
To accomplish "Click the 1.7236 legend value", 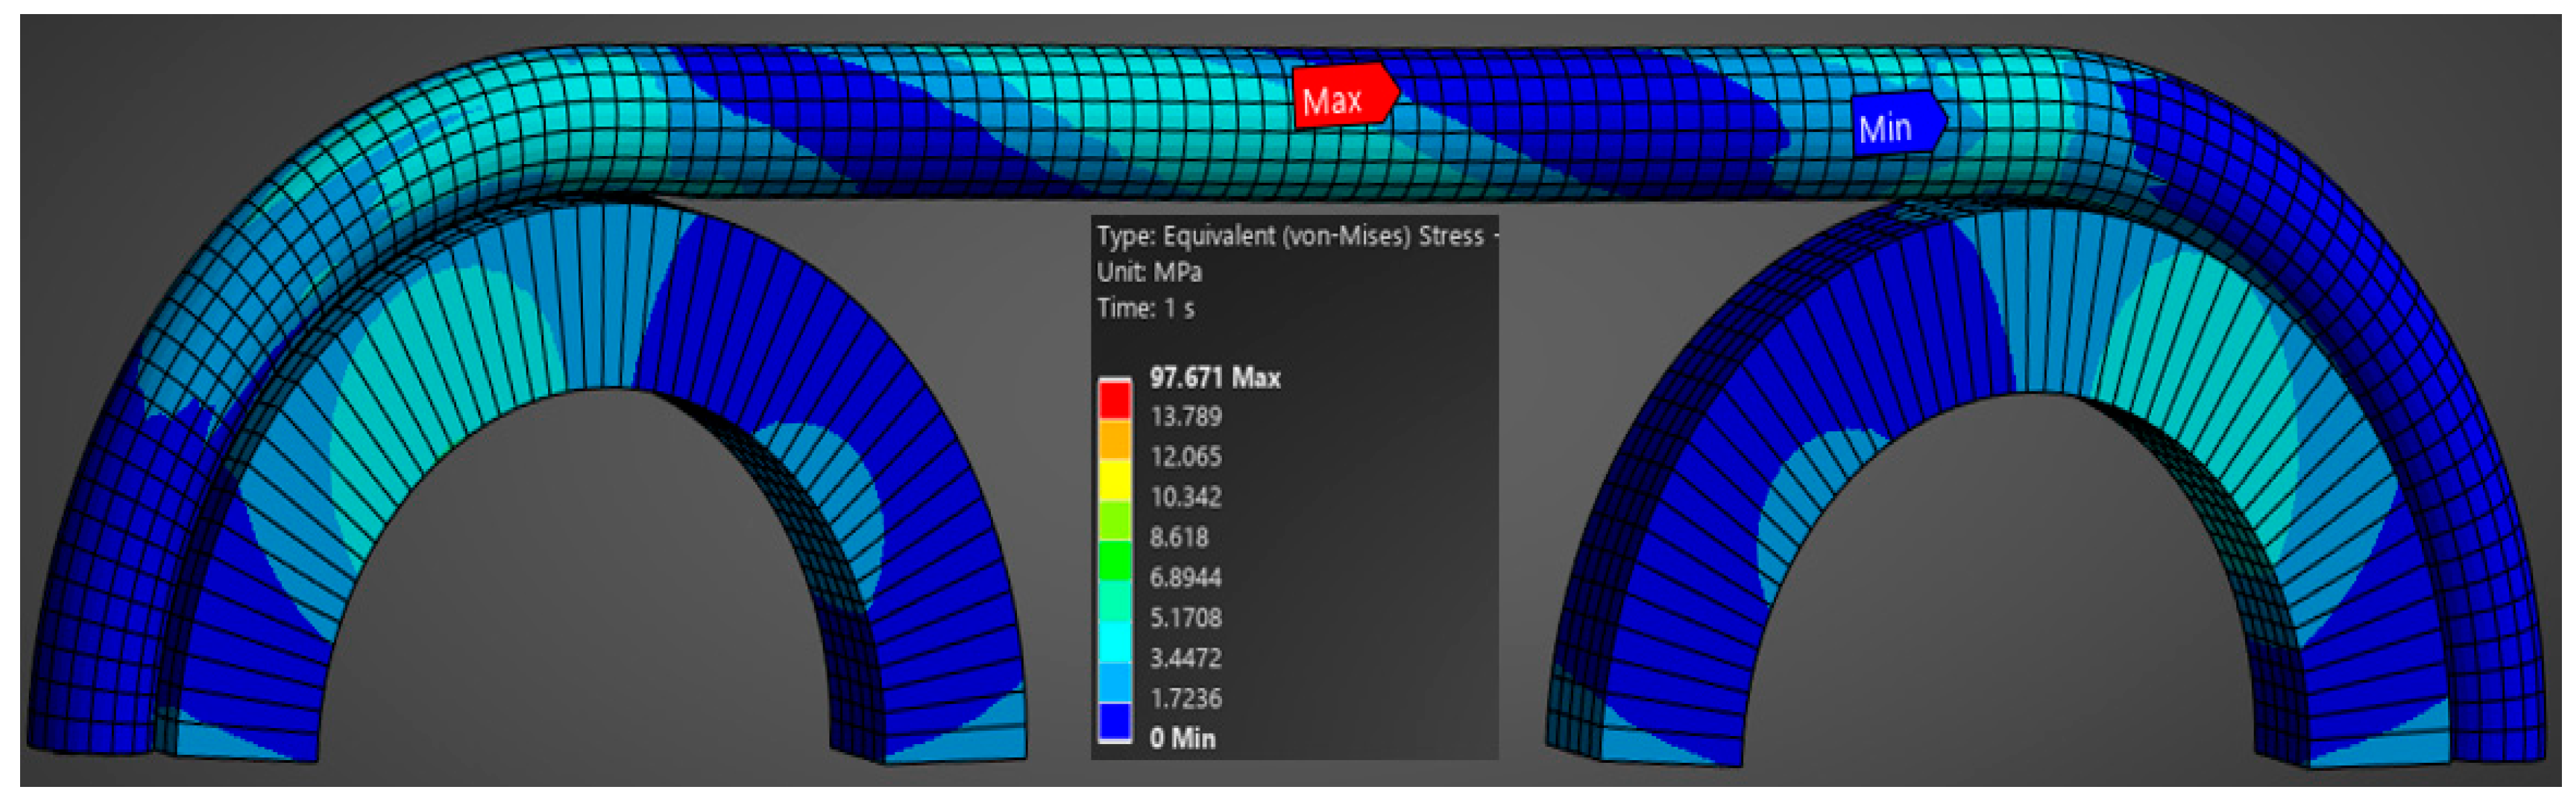I will coord(1185,698).
